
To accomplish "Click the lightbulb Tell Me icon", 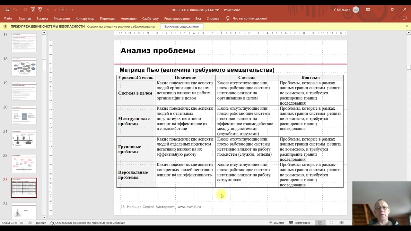I will click(x=228, y=19).
